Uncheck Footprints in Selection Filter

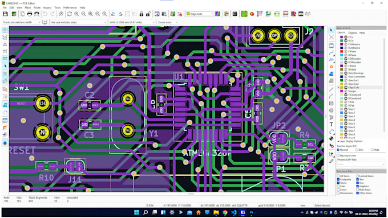(338, 179)
